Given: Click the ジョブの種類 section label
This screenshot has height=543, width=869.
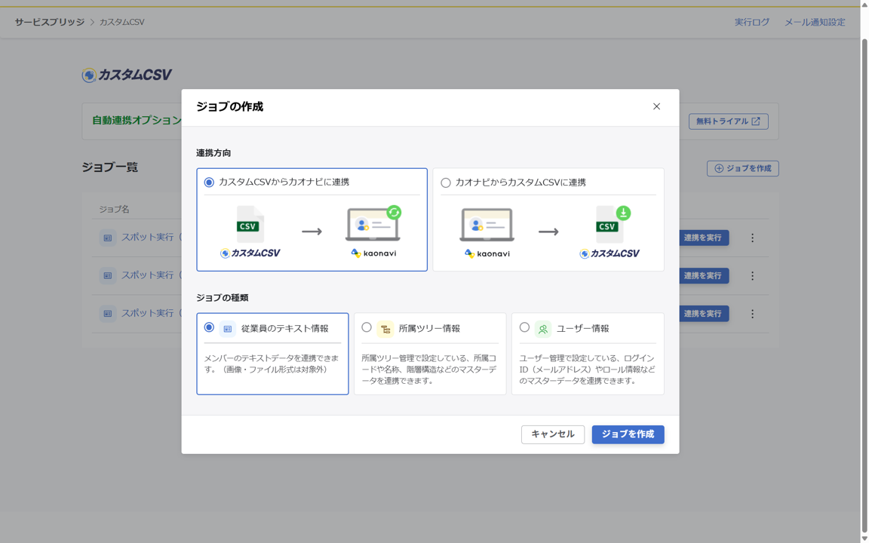Looking at the screenshot, I should [x=223, y=298].
